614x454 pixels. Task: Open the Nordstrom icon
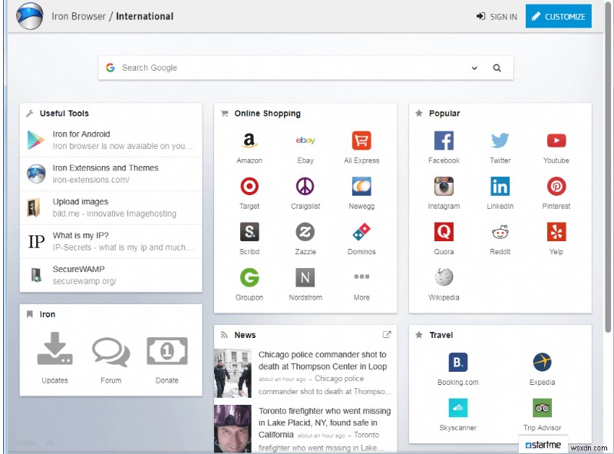305,277
